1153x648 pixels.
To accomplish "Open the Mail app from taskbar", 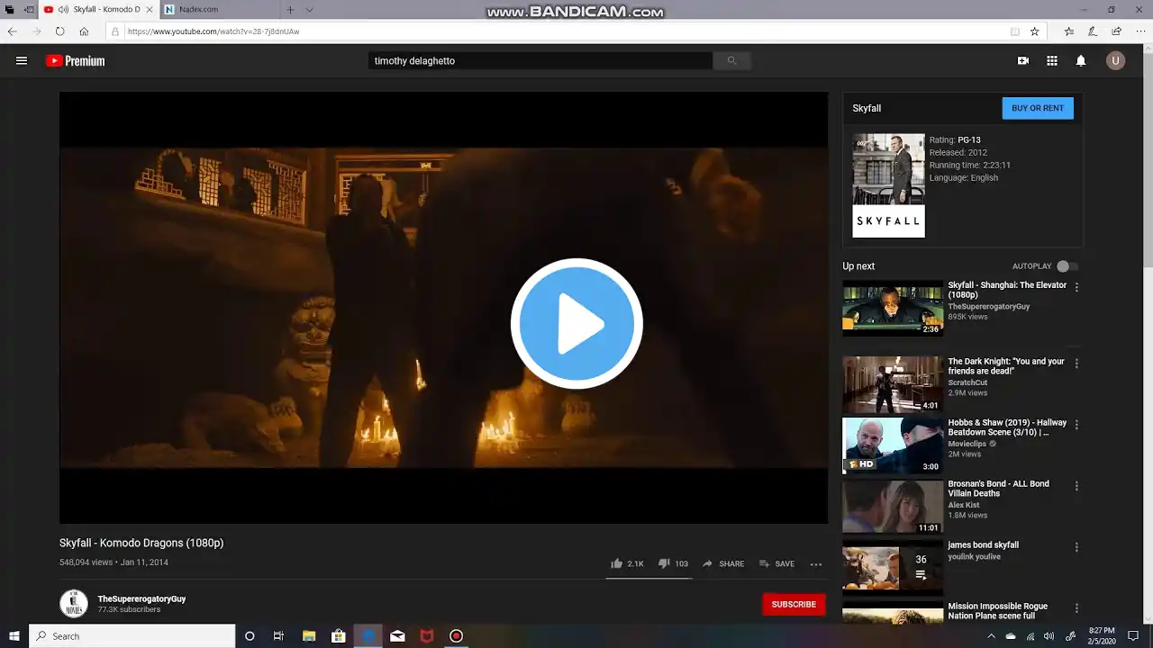I will click(397, 636).
